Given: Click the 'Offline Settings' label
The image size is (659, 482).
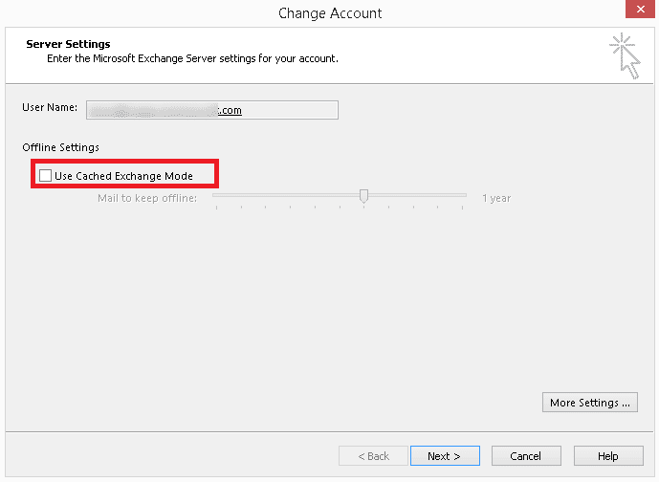Looking at the screenshot, I should pyautogui.click(x=60, y=147).
